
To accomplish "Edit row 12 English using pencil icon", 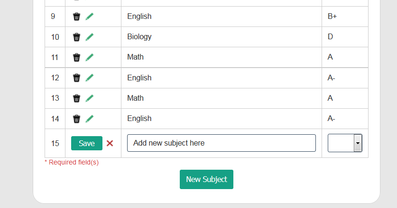I will (89, 78).
